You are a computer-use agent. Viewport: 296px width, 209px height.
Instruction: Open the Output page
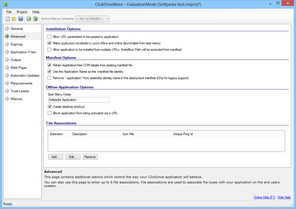pos(16,60)
